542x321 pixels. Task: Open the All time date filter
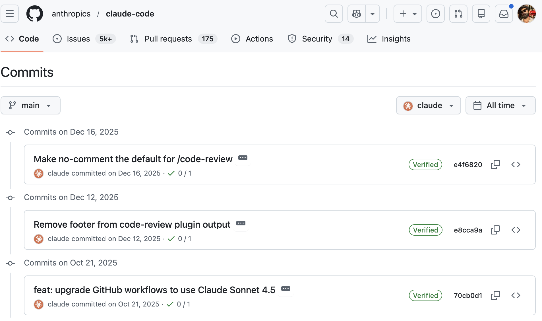500,105
